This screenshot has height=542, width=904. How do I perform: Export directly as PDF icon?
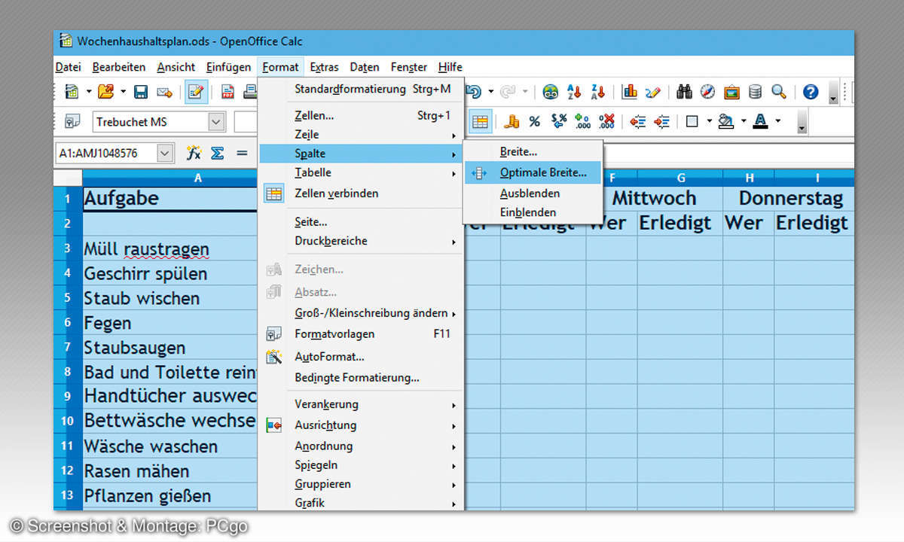click(x=228, y=92)
